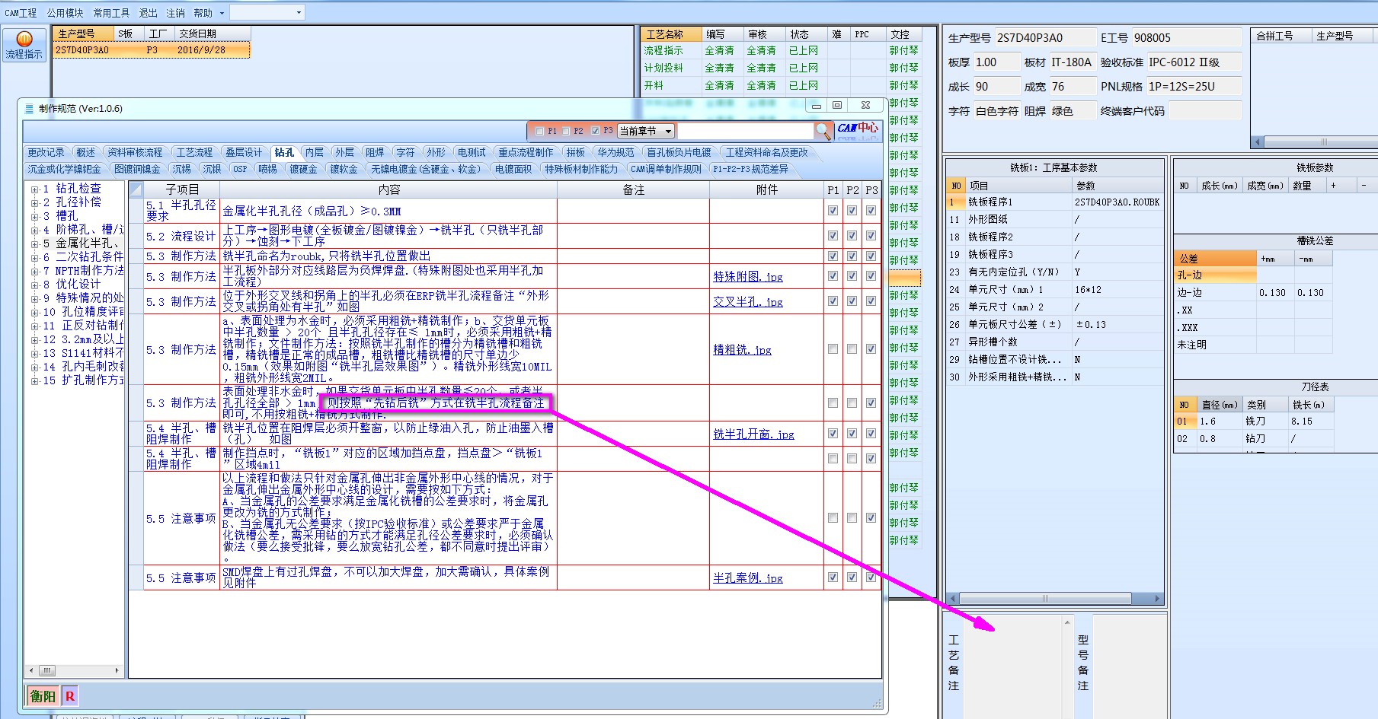Click the 退出 menu item
The image size is (1378, 719).
click(x=148, y=13)
